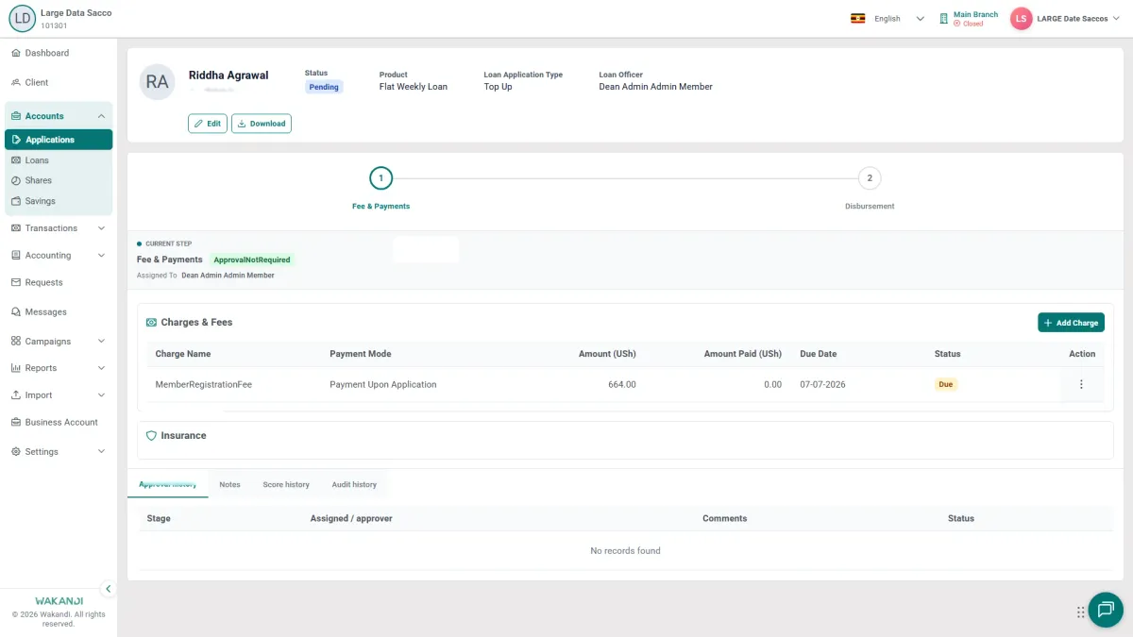
Task: Click the Business Account icon
Action: tap(16, 422)
